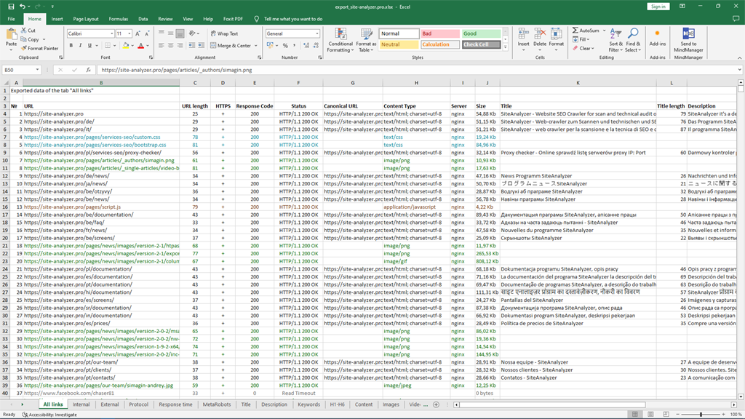Click the Percent Style icon

(x=285, y=46)
